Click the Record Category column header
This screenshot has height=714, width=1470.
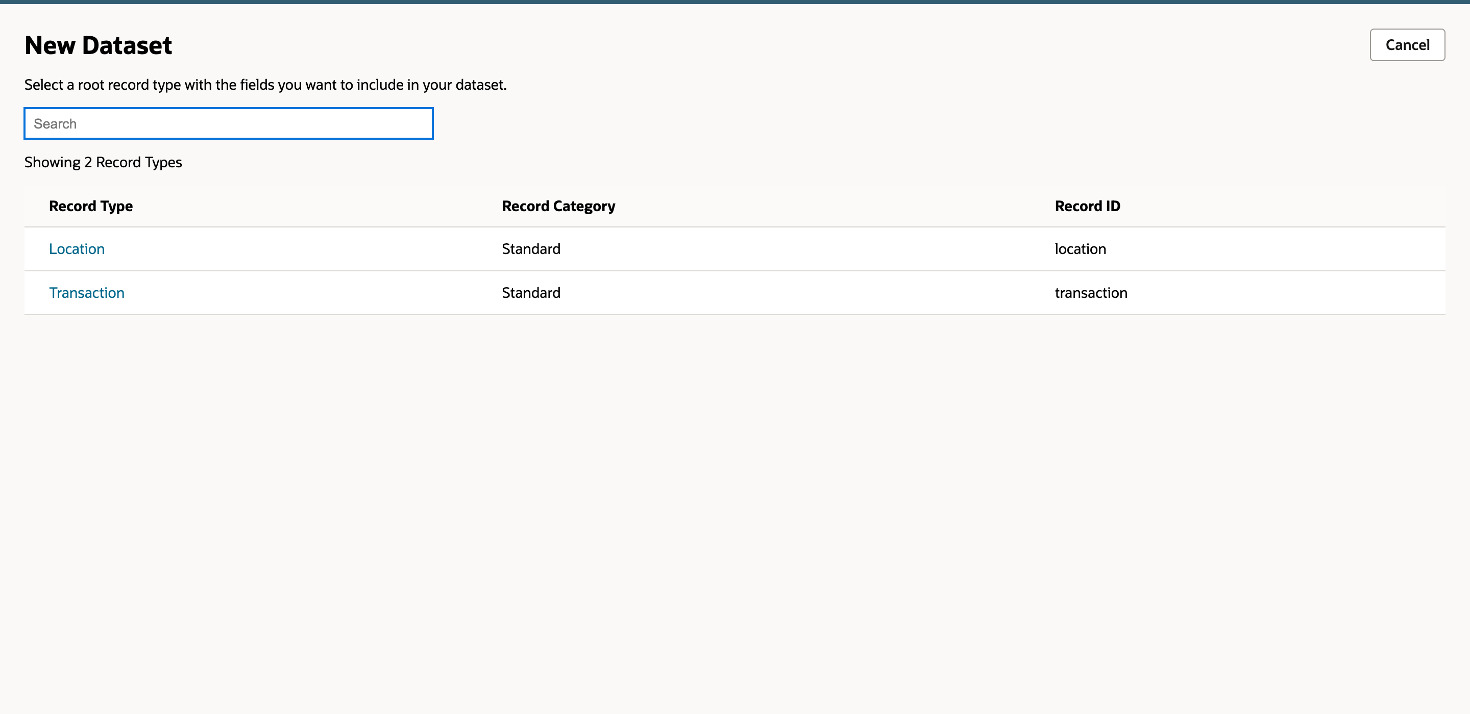tap(558, 206)
